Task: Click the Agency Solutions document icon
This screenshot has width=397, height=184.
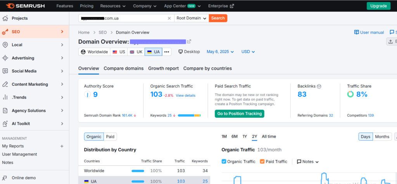Action: [5, 111]
